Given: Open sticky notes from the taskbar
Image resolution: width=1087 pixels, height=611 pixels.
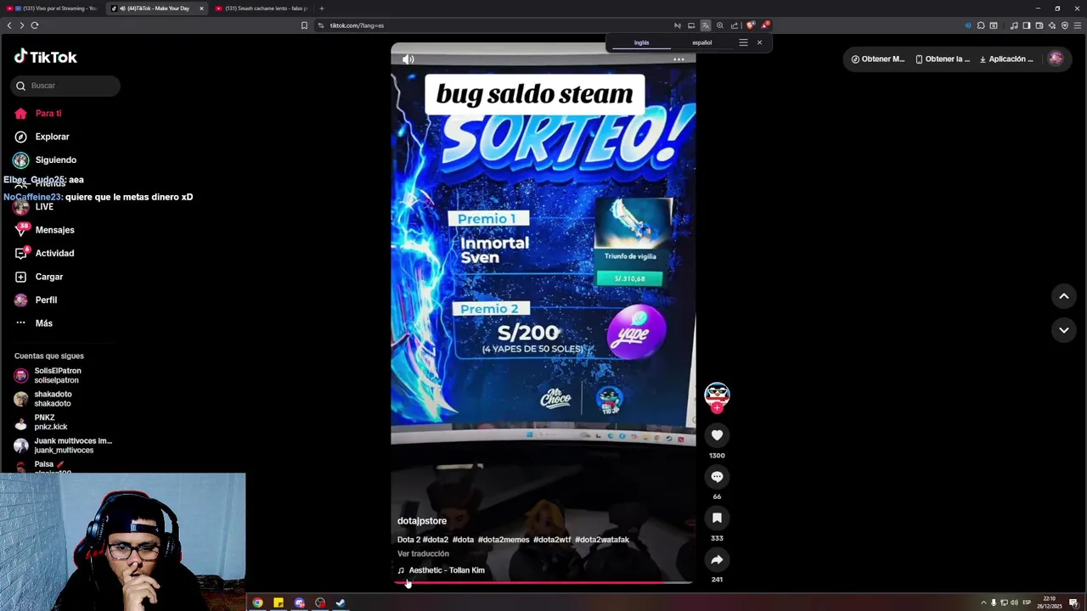Looking at the screenshot, I should click(278, 603).
